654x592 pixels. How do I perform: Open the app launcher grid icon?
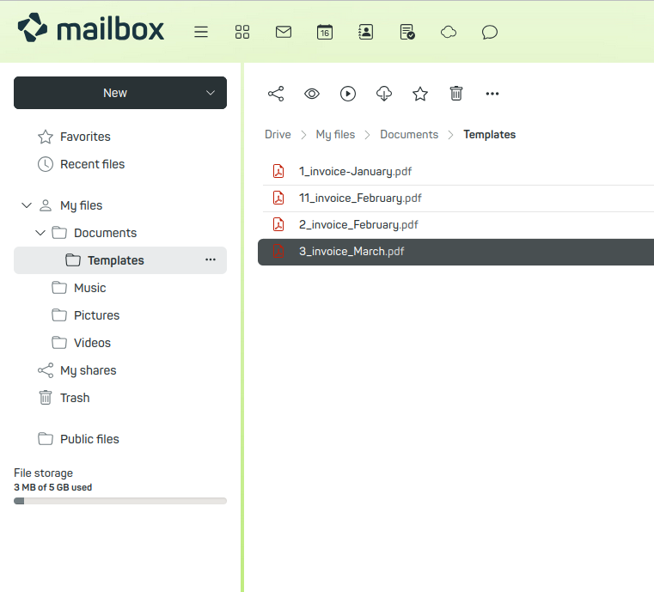(x=242, y=32)
